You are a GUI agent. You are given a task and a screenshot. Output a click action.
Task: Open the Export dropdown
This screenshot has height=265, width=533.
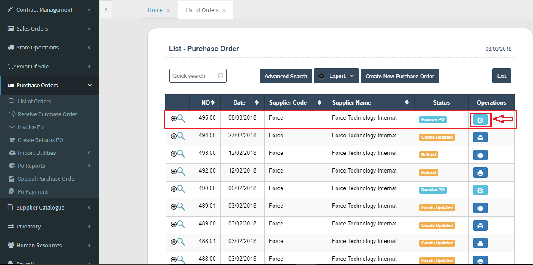point(336,76)
